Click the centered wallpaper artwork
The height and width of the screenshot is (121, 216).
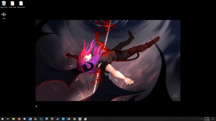coord(108,61)
